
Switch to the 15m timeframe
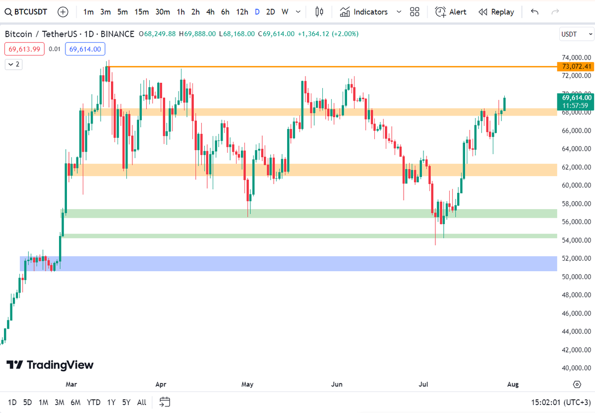[141, 12]
